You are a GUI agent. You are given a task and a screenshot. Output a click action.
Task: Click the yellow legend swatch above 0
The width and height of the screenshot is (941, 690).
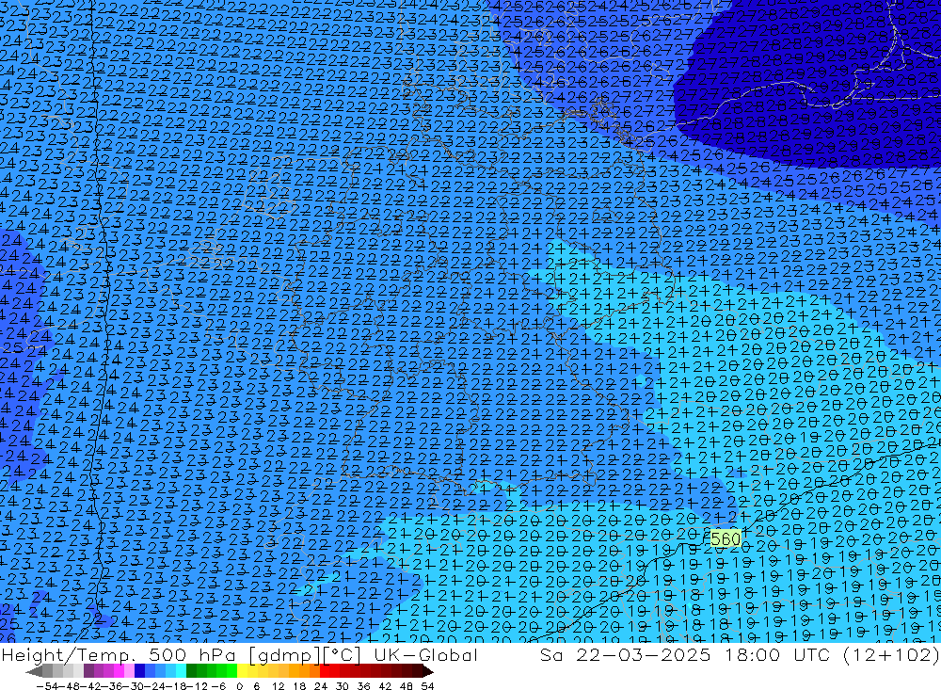(x=242, y=671)
